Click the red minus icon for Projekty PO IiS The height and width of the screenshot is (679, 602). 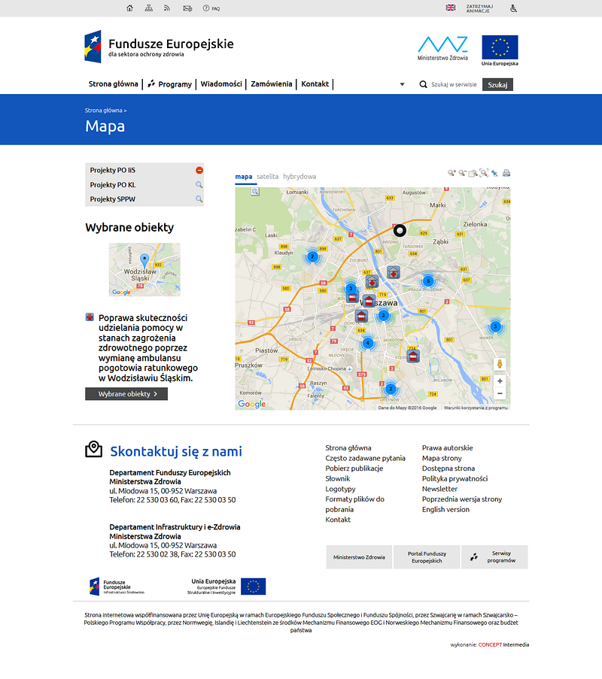click(199, 170)
